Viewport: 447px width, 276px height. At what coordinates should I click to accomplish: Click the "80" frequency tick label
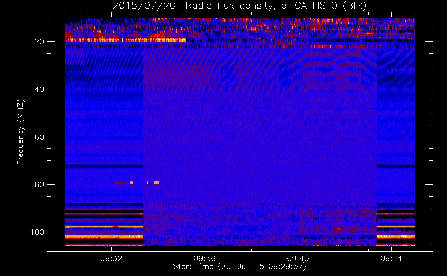[40, 185]
